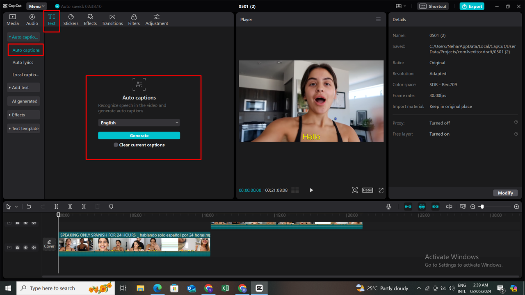Open the Menu dropdown at top left

pos(36,6)
